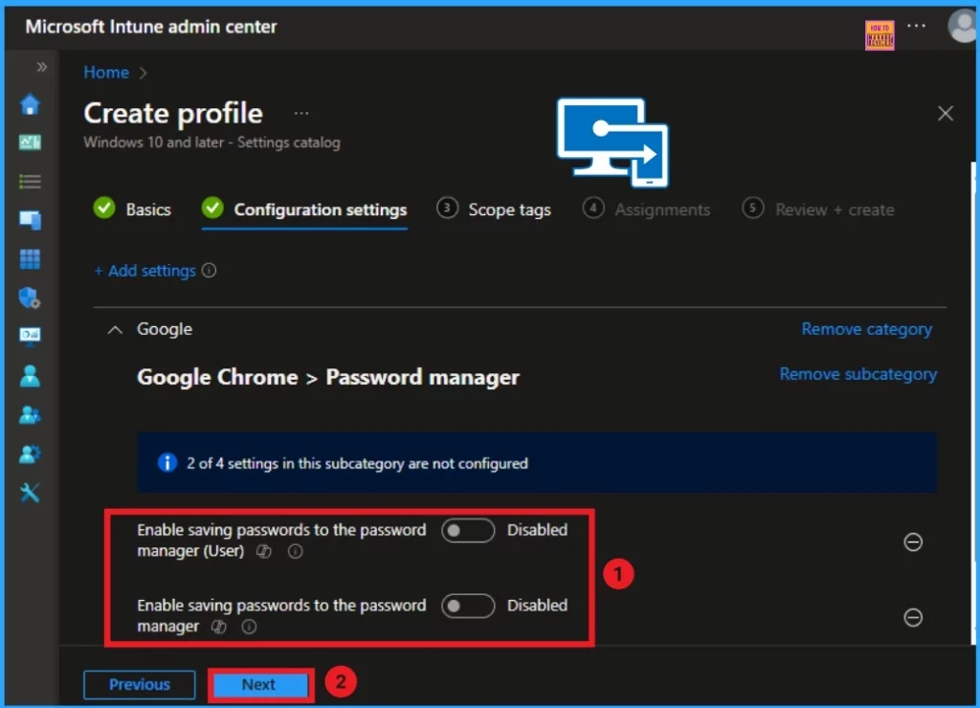Go to the Scope tags step
This screenshot has width=980, height=708.
494,210
